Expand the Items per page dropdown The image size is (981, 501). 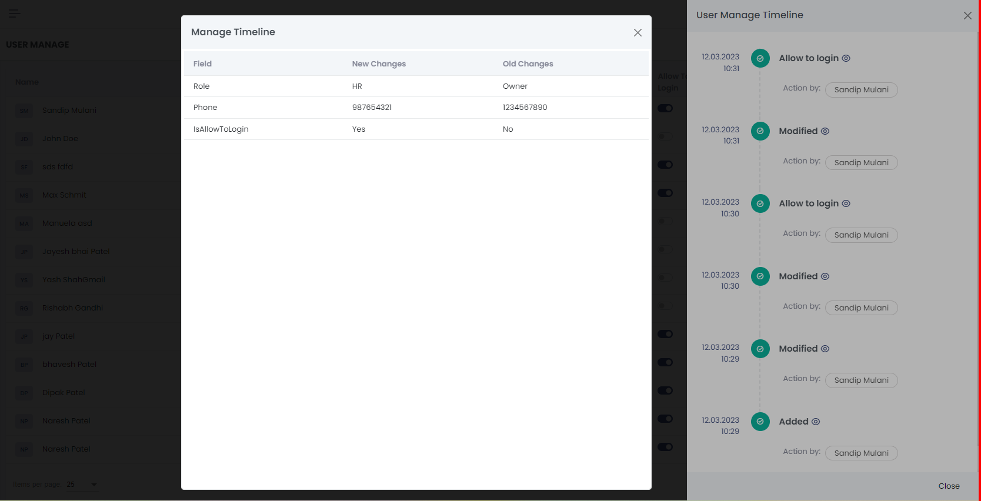82,485
